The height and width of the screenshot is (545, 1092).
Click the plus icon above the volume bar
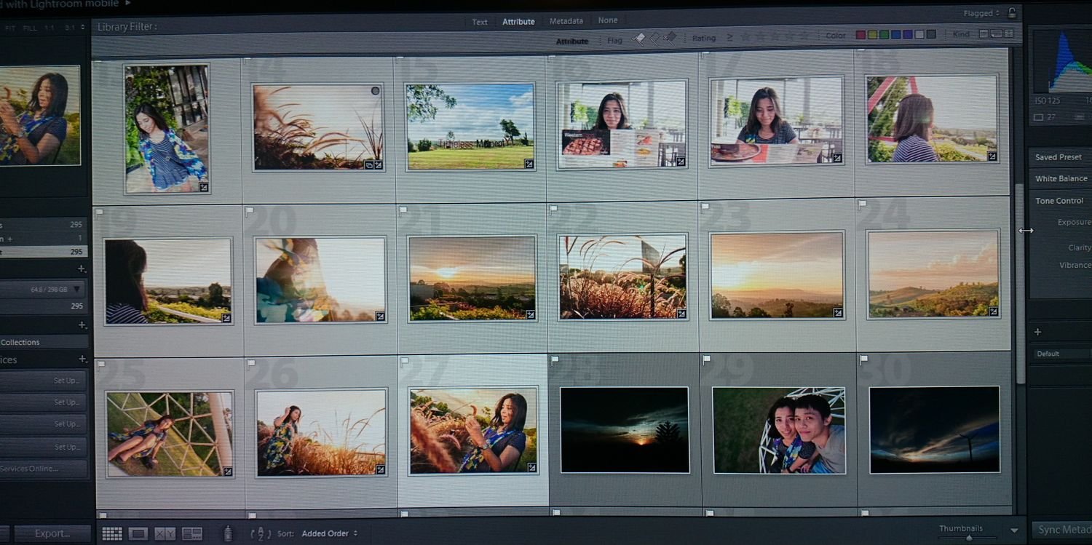point(82,269)
